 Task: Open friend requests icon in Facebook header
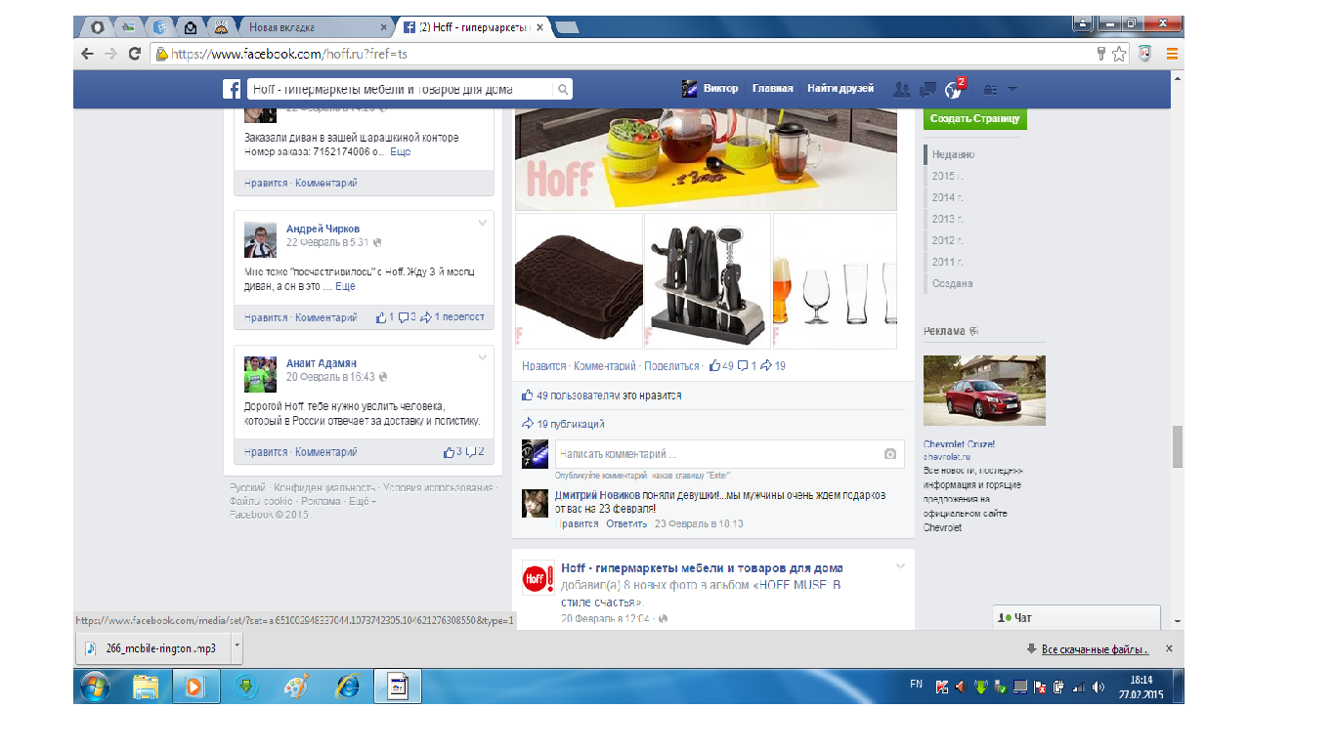(901, 89)
